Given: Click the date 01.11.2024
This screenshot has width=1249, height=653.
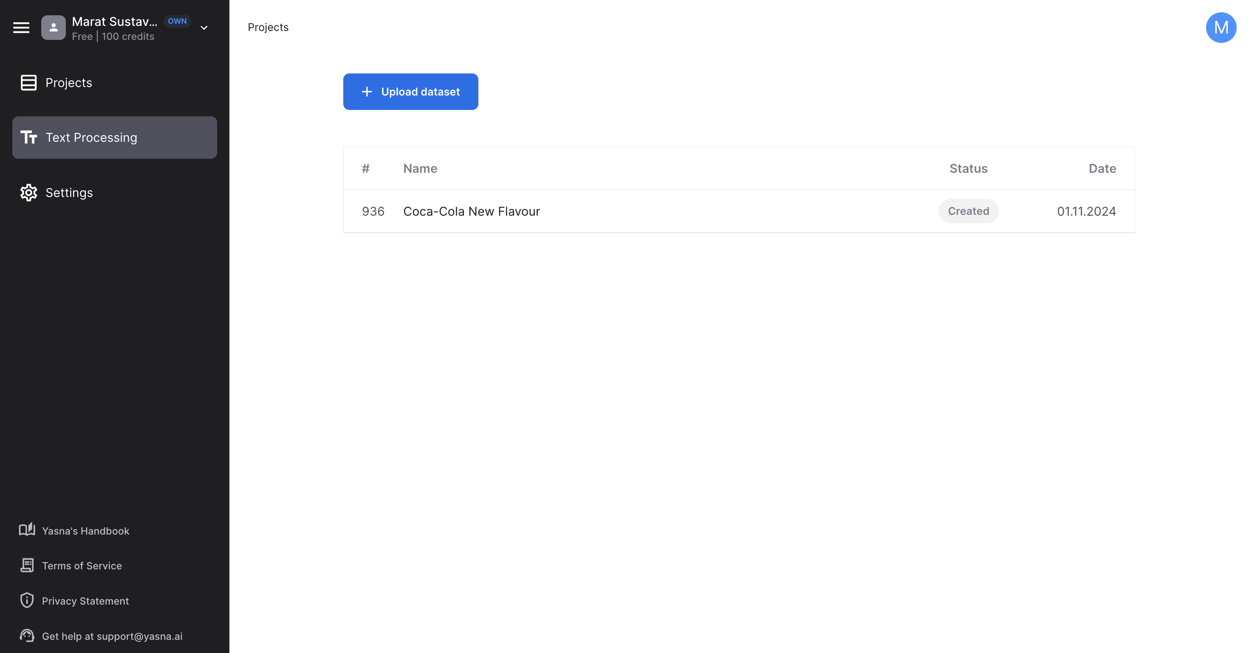Looking at the screenshot, I should [1086, 211].
